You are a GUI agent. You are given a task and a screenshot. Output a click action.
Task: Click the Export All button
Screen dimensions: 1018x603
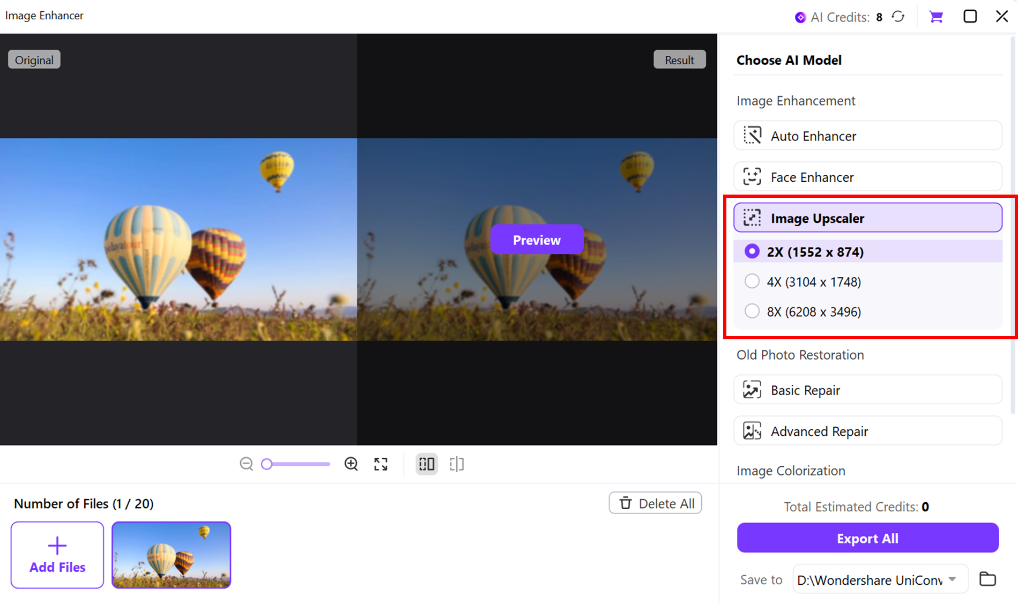(867, 538)
